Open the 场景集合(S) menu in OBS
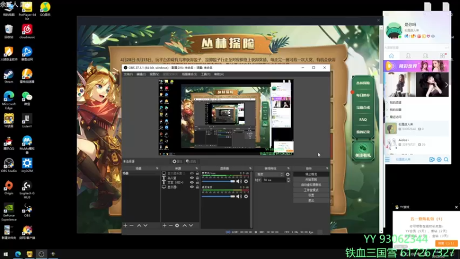Viewport: 460px width, 259px height. pos(190,75)
